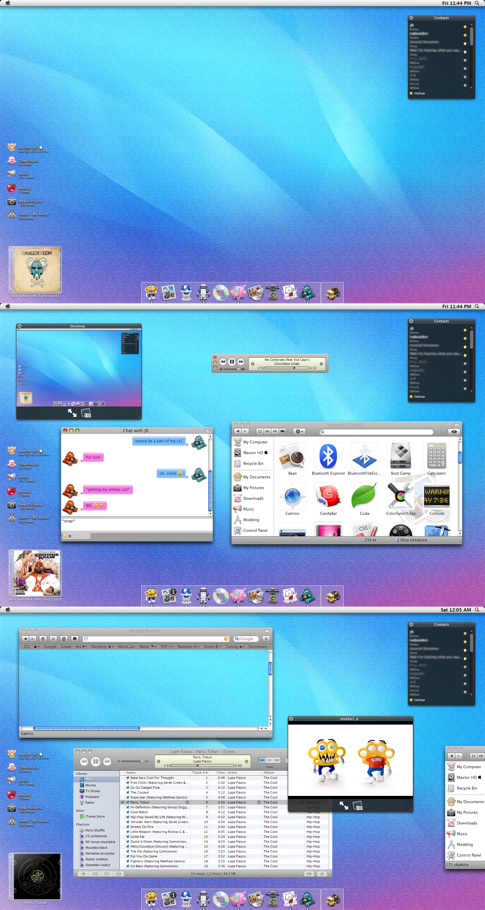Image resolution: width=485 pixels, height=910 pixels.
Task: Open Bean app in Leopard 512x512 window
Action: click(x=292, y=456)
